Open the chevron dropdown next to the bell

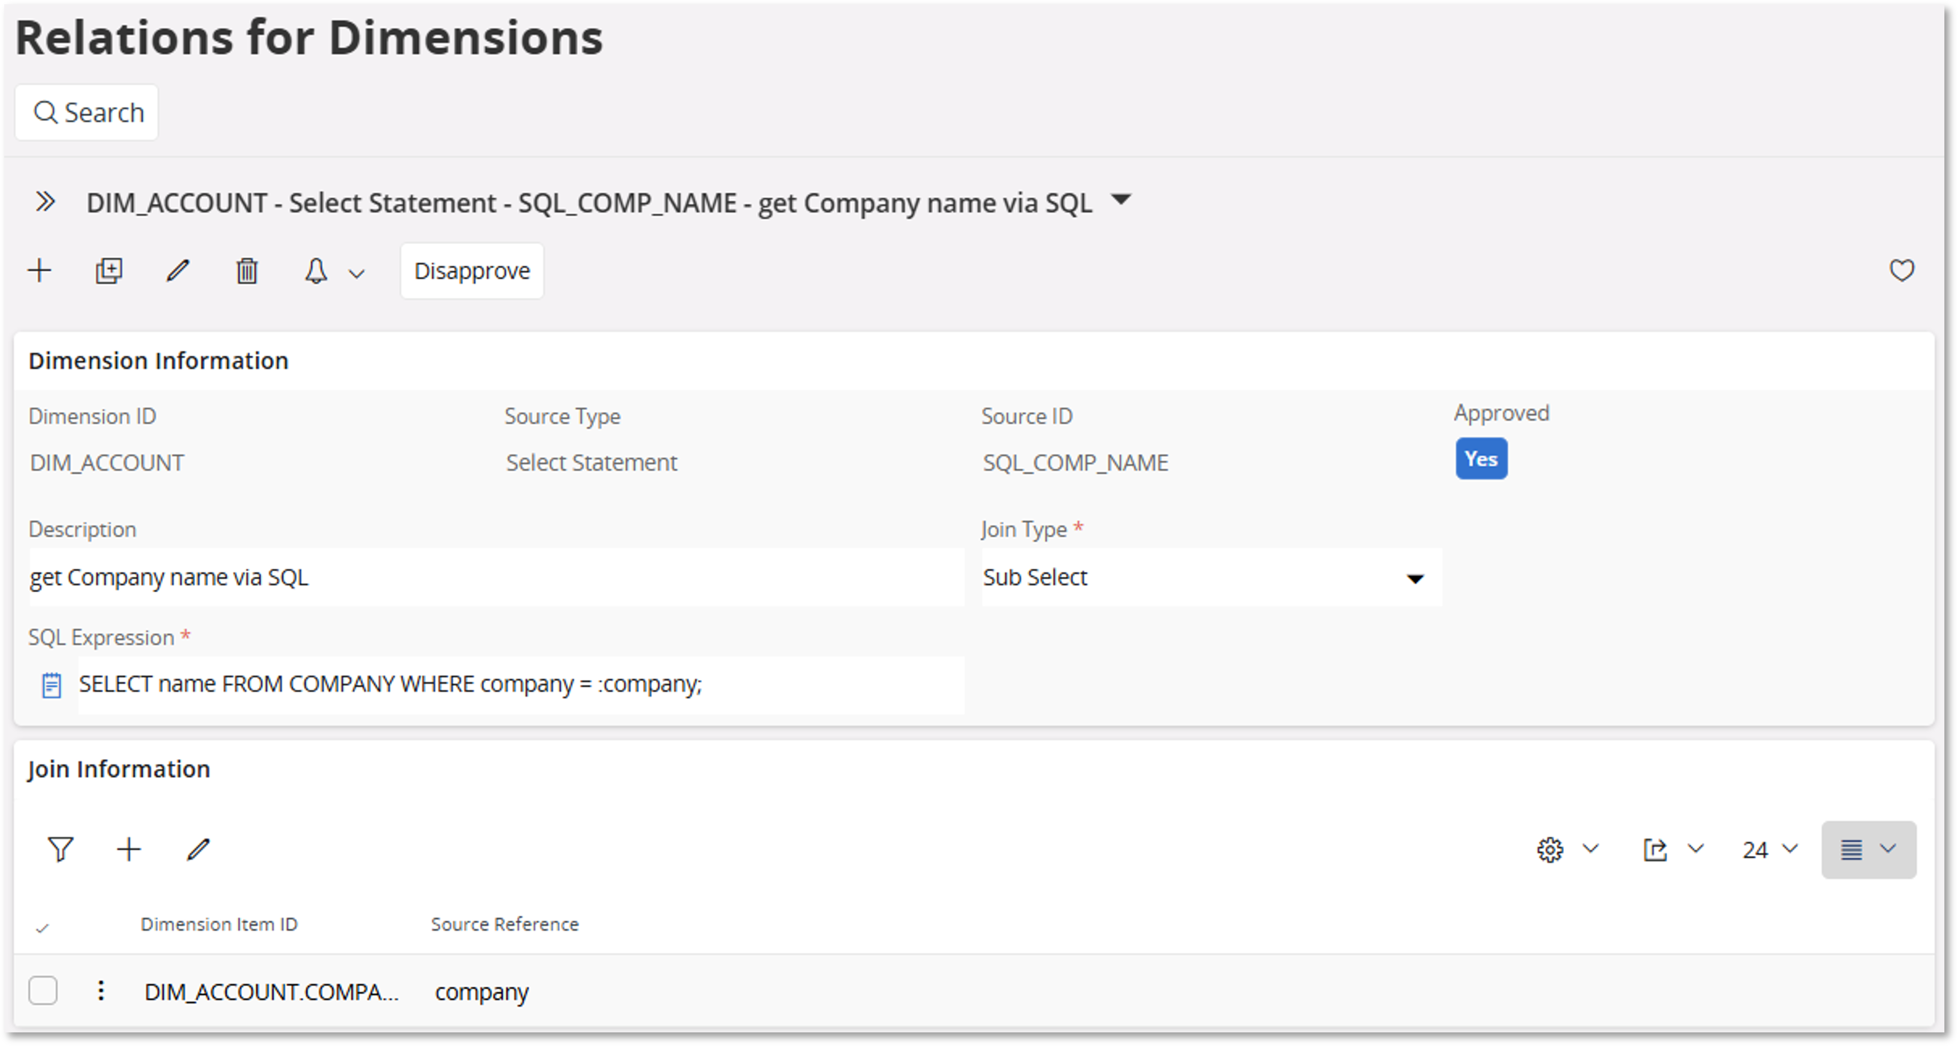357,274
